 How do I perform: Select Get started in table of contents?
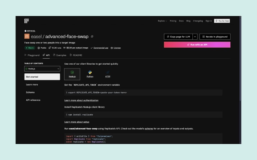(x=42, y=77)
